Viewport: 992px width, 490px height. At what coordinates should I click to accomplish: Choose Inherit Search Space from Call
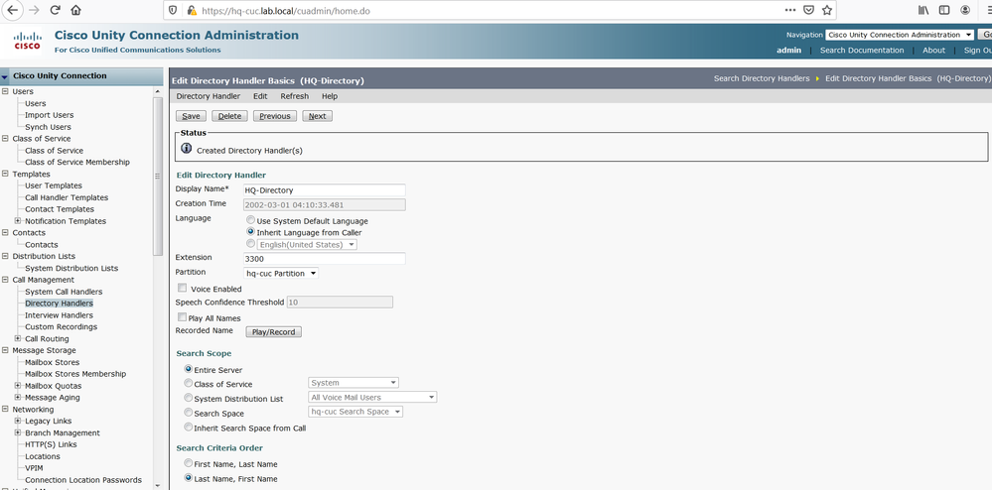188,427
